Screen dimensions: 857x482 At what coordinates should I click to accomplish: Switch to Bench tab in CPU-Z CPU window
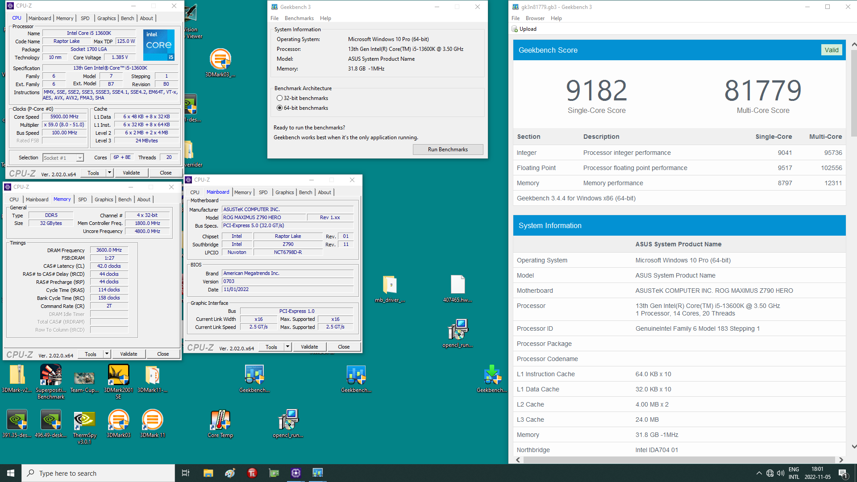pyautogui.click(x=127, y=18)
